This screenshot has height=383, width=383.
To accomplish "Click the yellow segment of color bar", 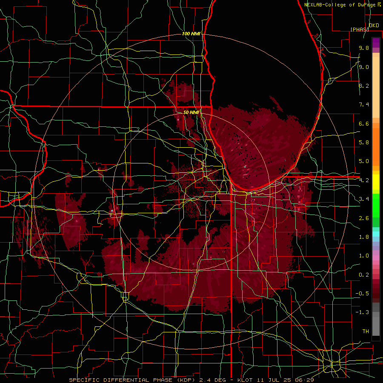I will pyautogui.click(x=376, y=182).
